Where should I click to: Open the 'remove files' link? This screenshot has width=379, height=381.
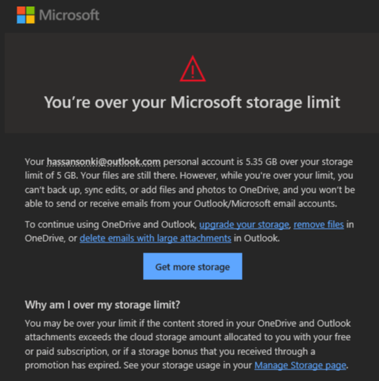[x=318, y=224]
